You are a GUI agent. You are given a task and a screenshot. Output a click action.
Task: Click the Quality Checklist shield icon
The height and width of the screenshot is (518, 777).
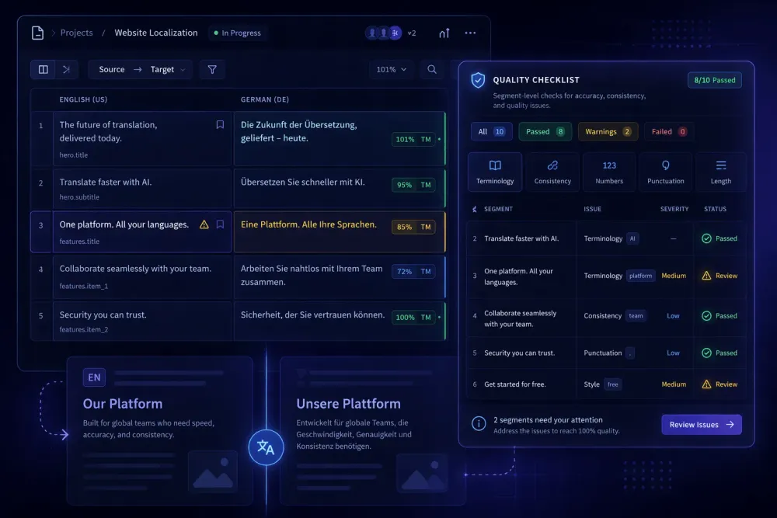click(478, 80)
